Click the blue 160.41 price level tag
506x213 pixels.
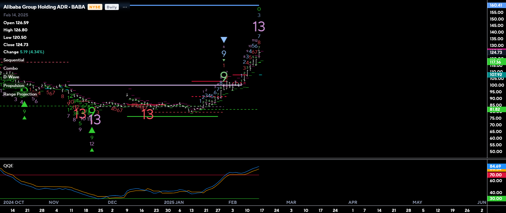(x=496, y=5)
